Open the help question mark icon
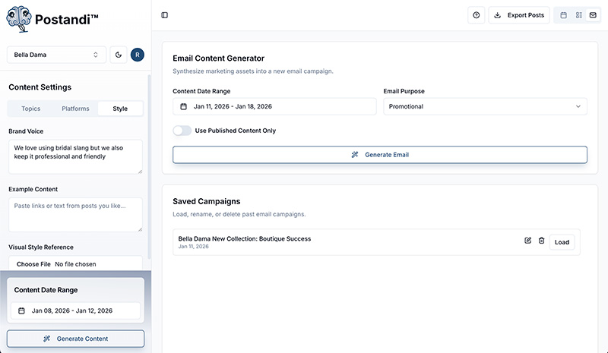 [x=476, y=15]
